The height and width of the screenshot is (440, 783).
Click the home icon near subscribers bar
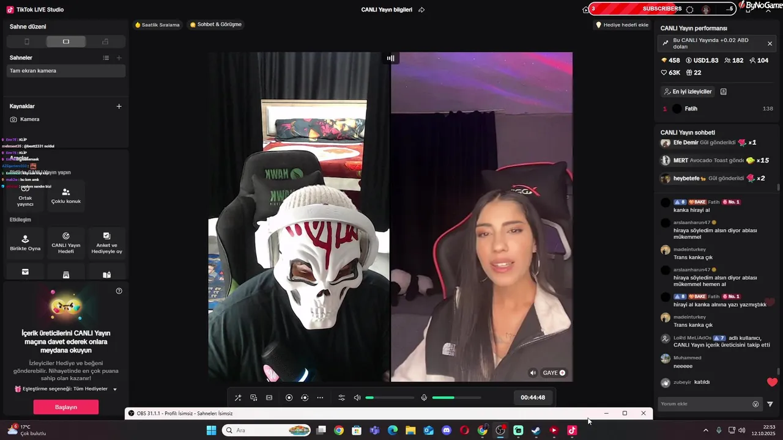(586, 9)
